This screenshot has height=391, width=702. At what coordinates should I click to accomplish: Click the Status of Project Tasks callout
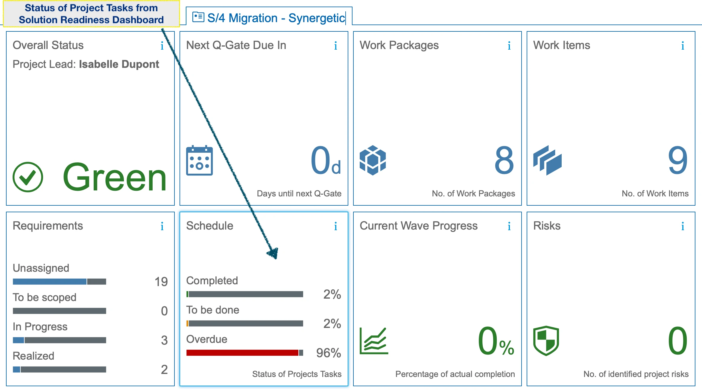tap(91, 14)
